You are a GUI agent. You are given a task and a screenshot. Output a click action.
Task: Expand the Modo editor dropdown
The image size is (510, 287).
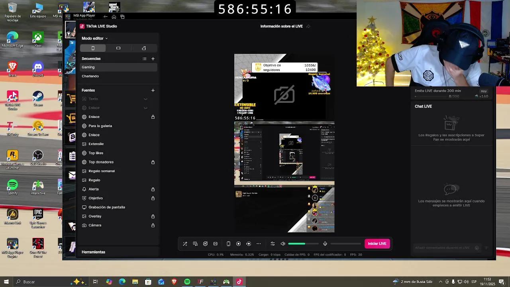(x=95, y=38)
